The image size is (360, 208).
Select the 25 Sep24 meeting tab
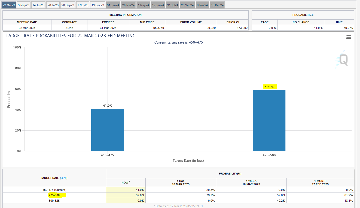(188, 5)
